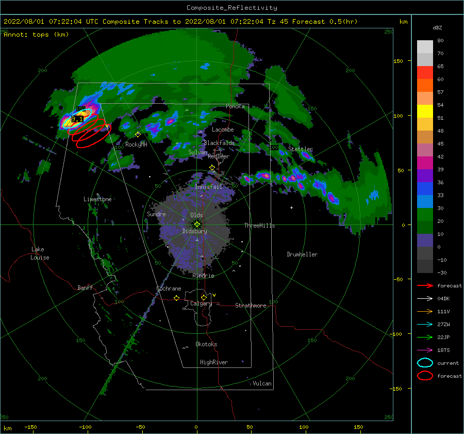Click the Composite_Reflectivity title
The height and width of the screenshot is (434, 464).
232,8
